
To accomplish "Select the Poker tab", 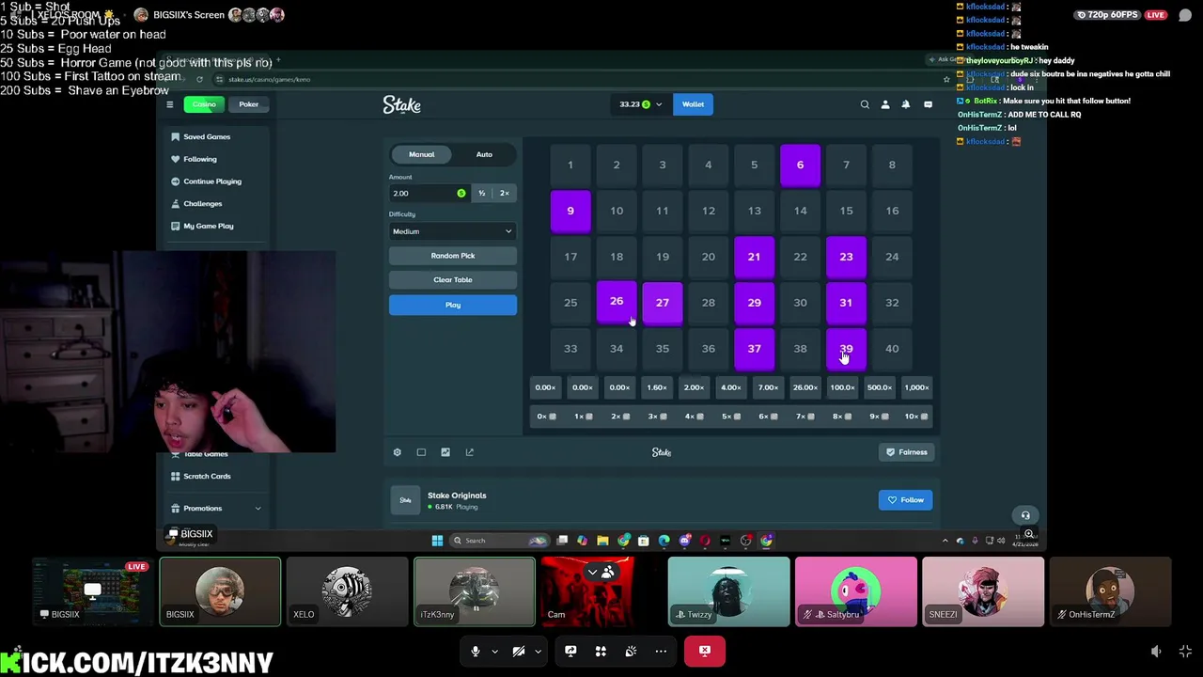I will click(248, 104).
